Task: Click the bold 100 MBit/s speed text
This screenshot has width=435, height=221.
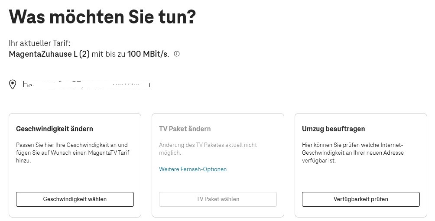Action: click(x=148, y=54)
